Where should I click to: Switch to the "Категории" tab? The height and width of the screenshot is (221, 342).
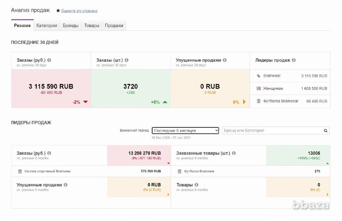tap(47, 25)
